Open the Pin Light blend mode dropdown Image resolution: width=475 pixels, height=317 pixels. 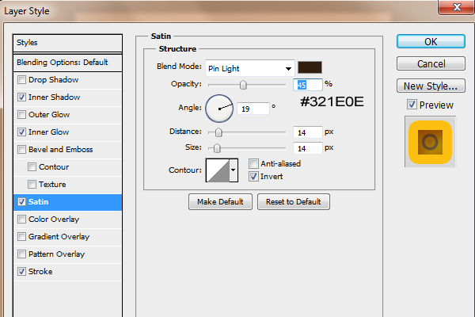[x=250, y=68]
